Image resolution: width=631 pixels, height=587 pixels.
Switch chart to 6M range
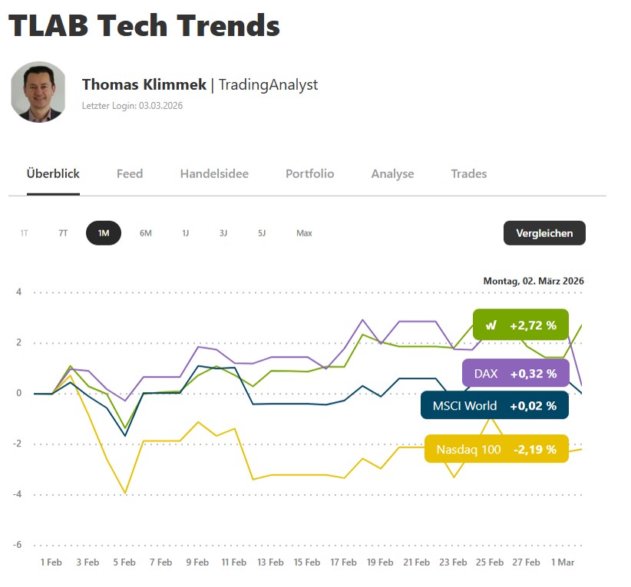point(146,233)
